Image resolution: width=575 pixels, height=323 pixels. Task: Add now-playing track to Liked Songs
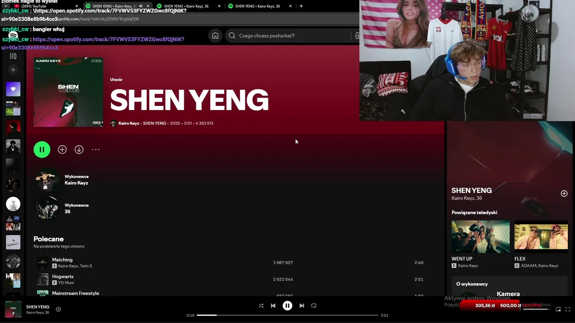[x=58, y=309]
